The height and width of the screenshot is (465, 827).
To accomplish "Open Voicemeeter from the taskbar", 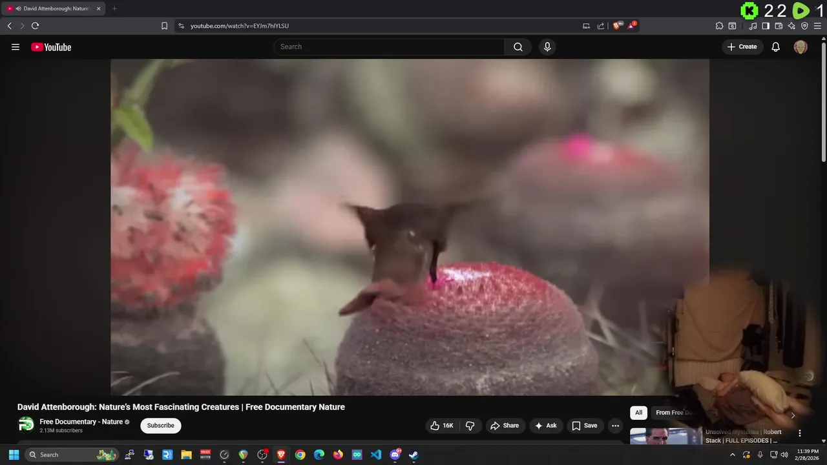I will (205, 455).
